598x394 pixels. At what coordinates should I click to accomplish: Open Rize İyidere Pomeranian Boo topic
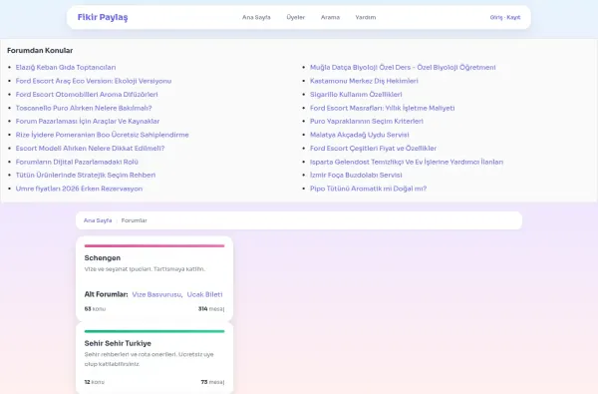tap(103, 135)
